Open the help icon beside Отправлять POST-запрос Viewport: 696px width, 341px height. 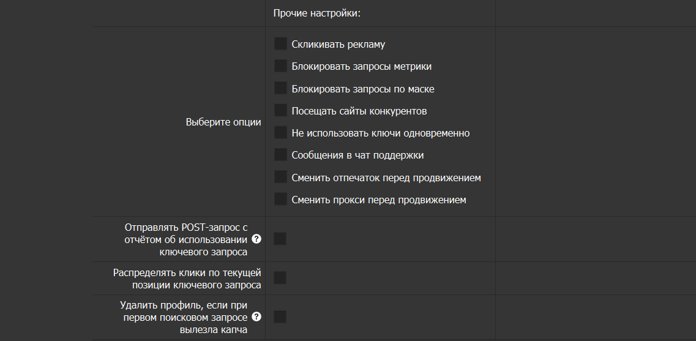point(256,239)
